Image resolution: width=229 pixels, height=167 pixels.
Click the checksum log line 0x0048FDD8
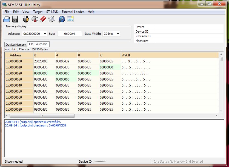point(35,125)
